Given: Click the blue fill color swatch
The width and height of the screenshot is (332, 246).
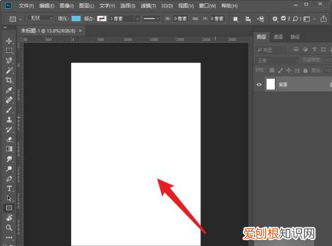Looking at the screenshot, I should [x=76, y=19].
